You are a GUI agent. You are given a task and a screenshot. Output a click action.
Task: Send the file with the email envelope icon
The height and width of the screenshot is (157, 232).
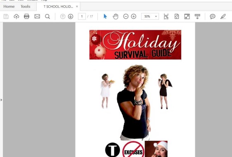point(37,17)
